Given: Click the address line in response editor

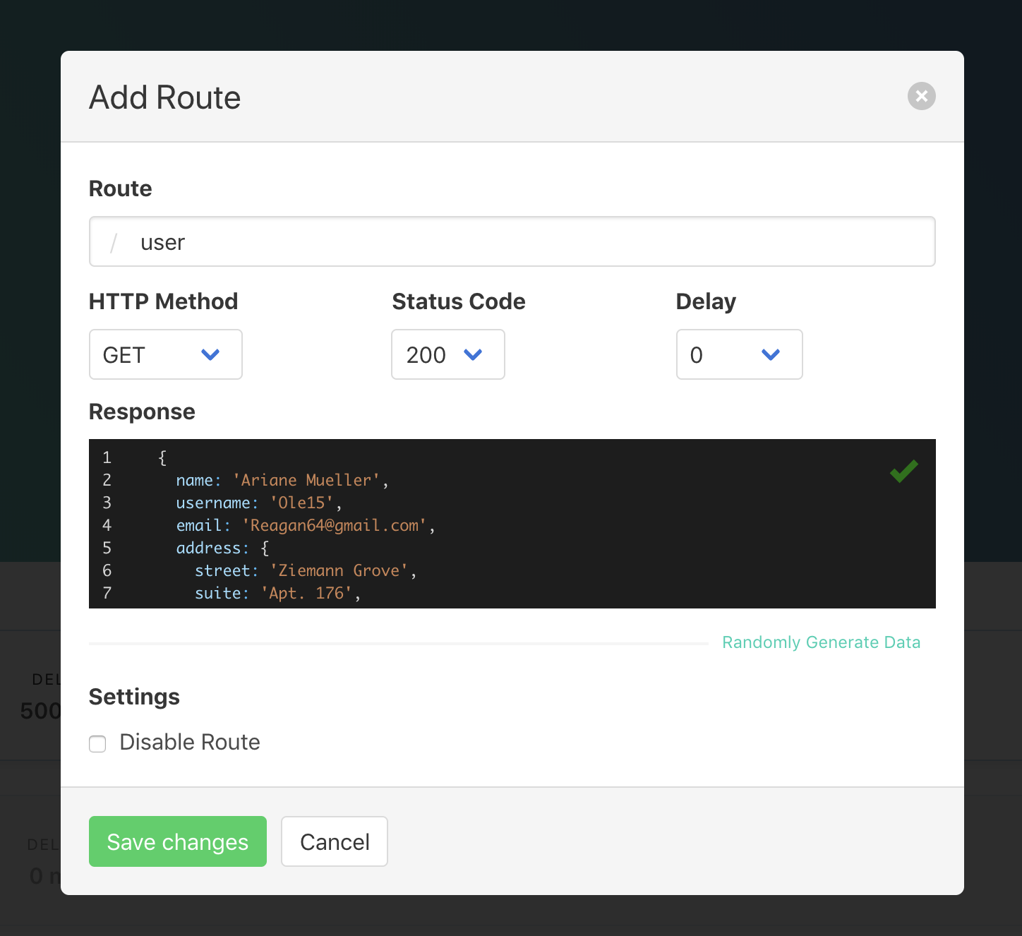Looking at the screenshot, I should 222,548.
